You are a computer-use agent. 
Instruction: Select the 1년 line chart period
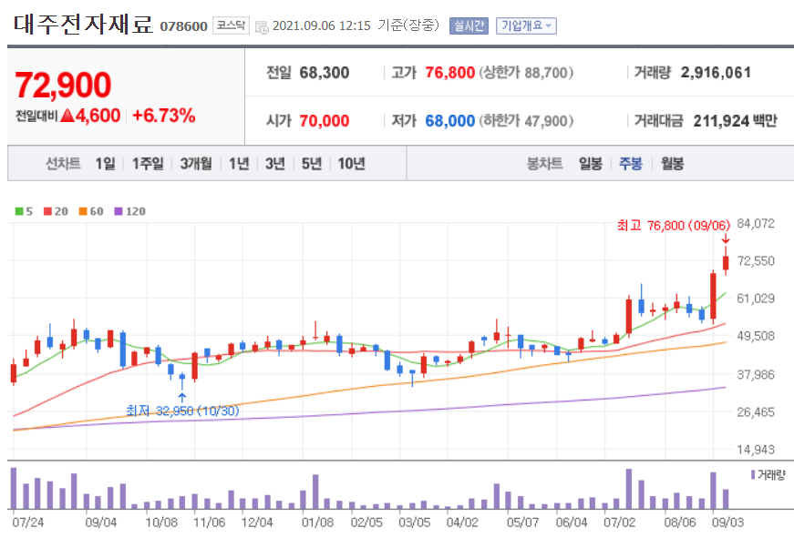click(x=239, y=163)
